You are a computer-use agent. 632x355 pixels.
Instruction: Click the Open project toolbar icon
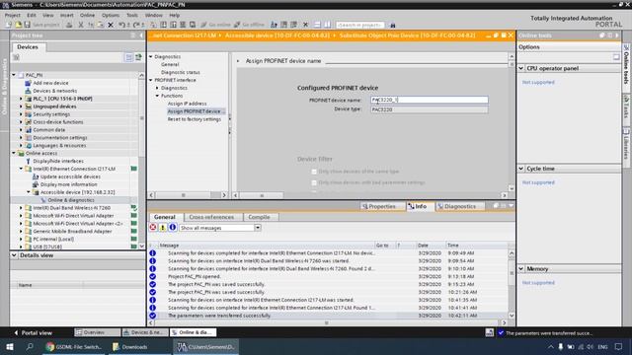point(18,25)
